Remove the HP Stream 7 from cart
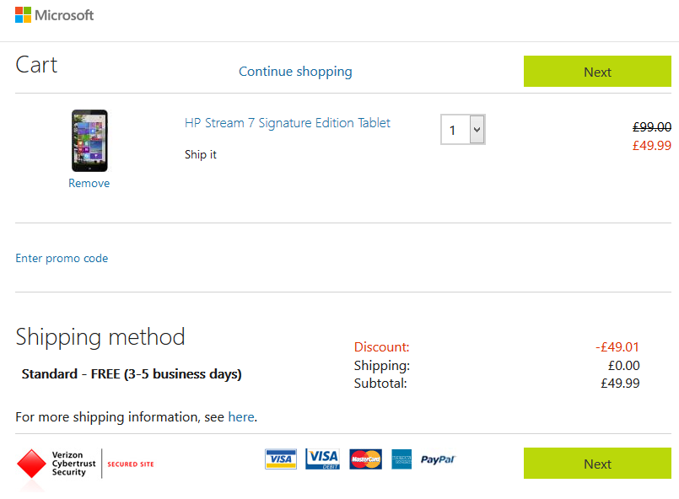 point(89,183)
